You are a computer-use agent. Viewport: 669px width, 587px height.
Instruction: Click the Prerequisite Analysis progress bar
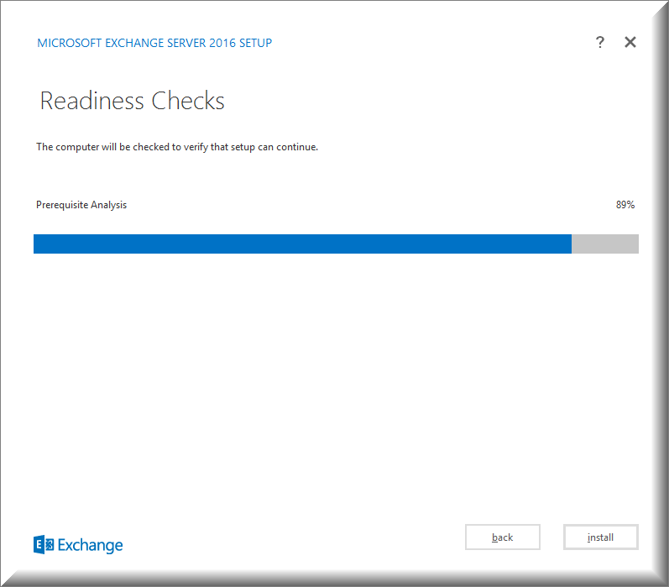click(337, 244)
